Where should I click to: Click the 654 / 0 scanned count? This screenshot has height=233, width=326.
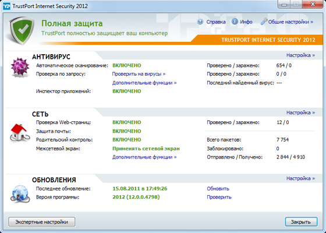pyautogui.click(x=284, y=65)
